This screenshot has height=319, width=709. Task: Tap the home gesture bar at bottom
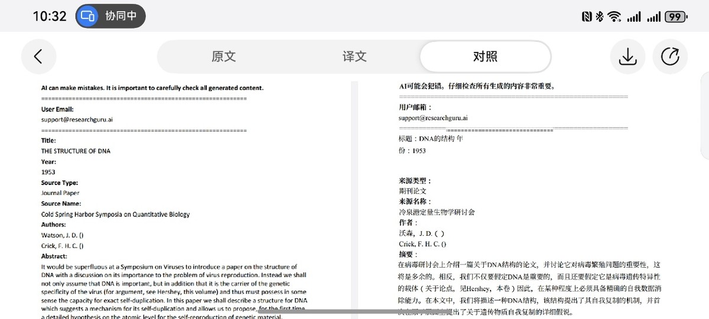(x=354, y=311)
